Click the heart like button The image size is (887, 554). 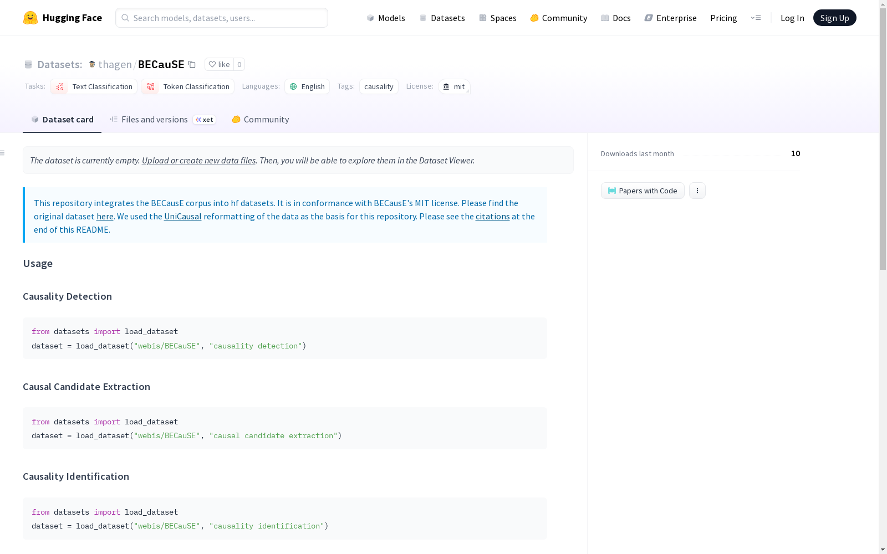(x=219, y=64)
